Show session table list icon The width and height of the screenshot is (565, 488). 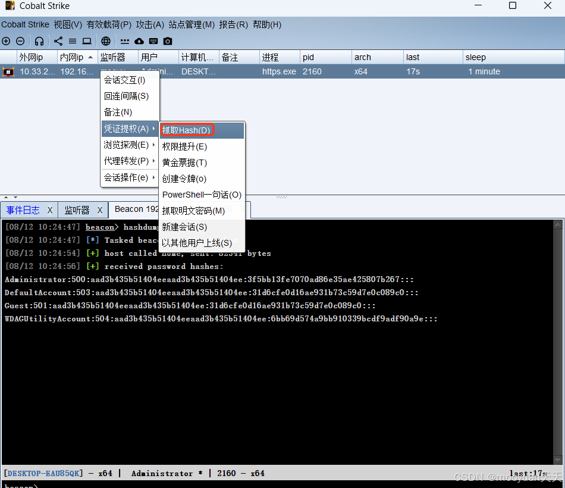(73, 41)
